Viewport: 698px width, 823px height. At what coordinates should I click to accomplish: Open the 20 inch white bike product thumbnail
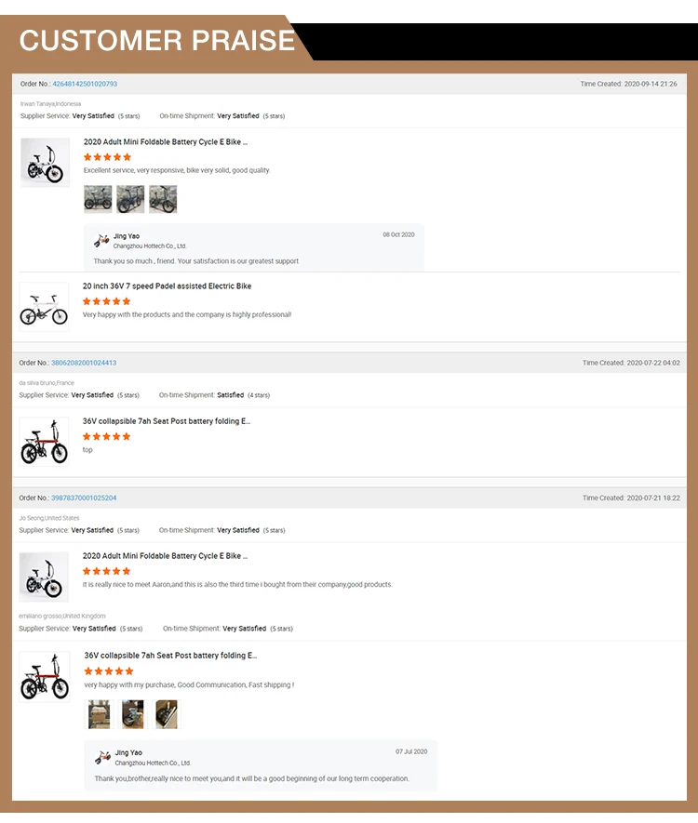(44, 307)
